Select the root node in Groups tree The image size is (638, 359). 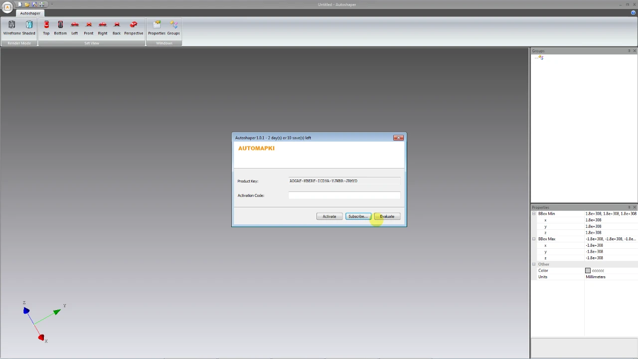click(540, 58)
